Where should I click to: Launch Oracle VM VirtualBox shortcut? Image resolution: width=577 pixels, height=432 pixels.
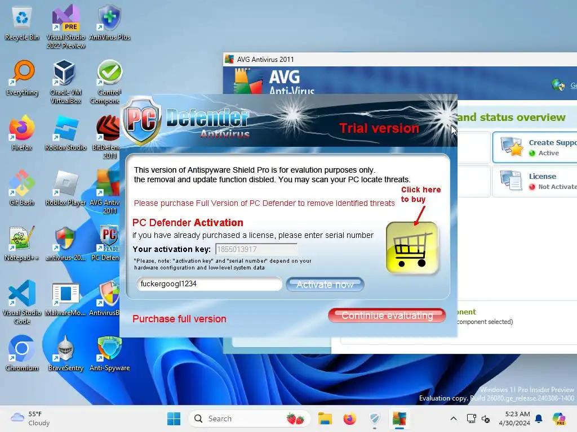tap(65, 82)
